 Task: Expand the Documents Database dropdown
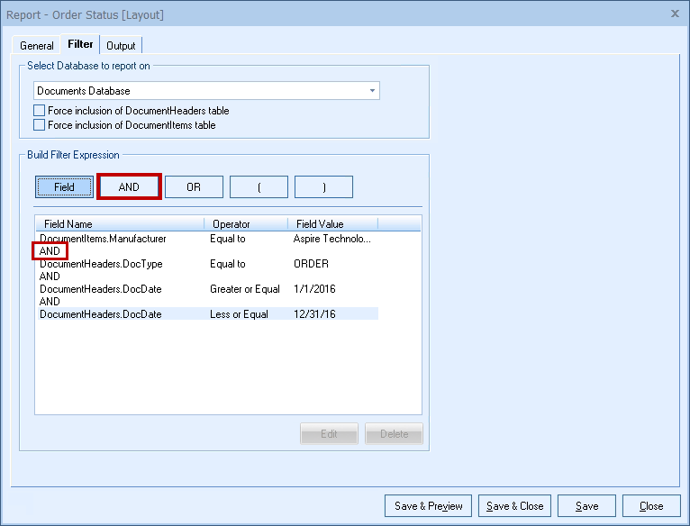point(371,91)
